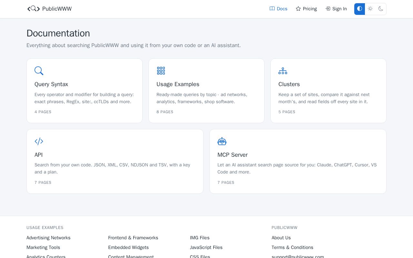This screenshot has width=413, height=258.
Task: Open Advertising Networks footer link
Action: 48,238
